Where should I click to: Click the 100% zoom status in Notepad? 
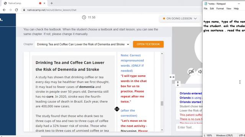click(209, 135)
